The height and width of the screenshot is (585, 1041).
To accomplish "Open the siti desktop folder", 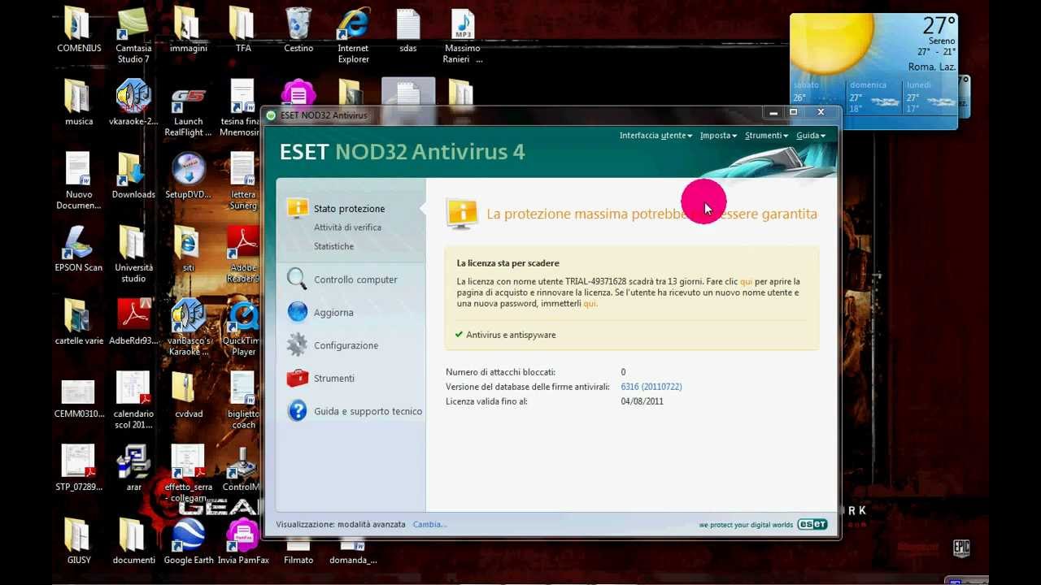I will [188, 249].
